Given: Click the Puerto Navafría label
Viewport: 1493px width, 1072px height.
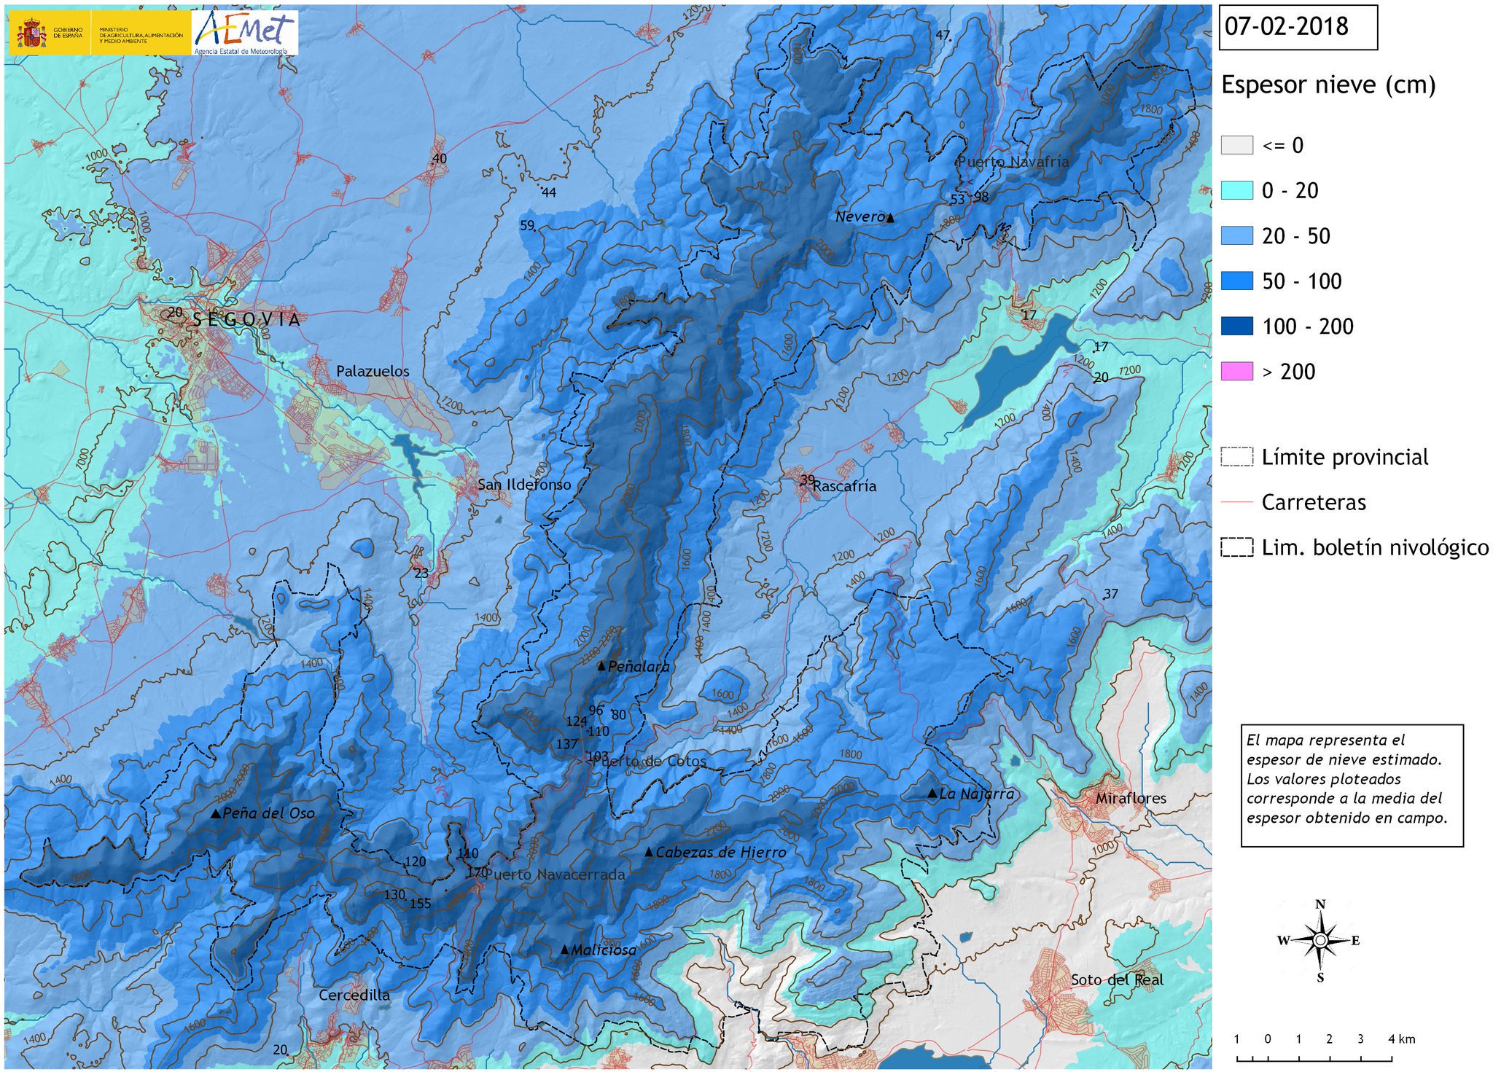Looking at the screenshot, I should click(x=1013, y=162).
